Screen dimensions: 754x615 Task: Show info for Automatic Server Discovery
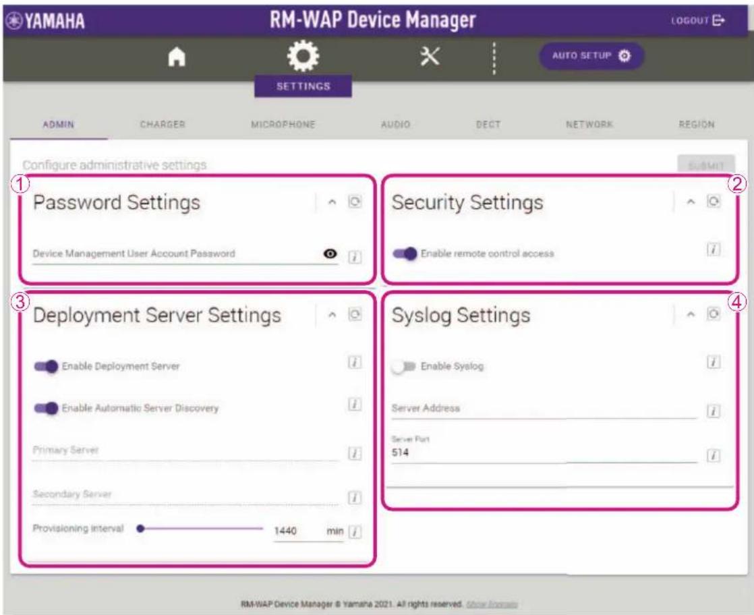click(354, 405)
